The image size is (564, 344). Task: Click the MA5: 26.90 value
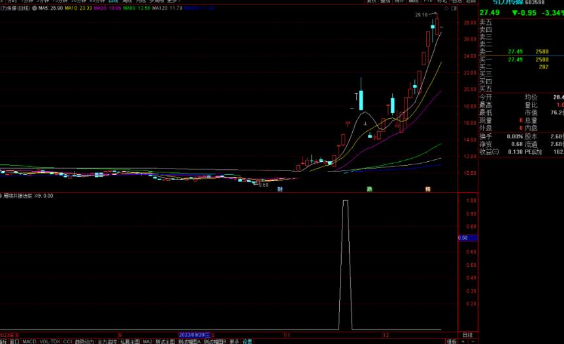click(x=50, y=8)
